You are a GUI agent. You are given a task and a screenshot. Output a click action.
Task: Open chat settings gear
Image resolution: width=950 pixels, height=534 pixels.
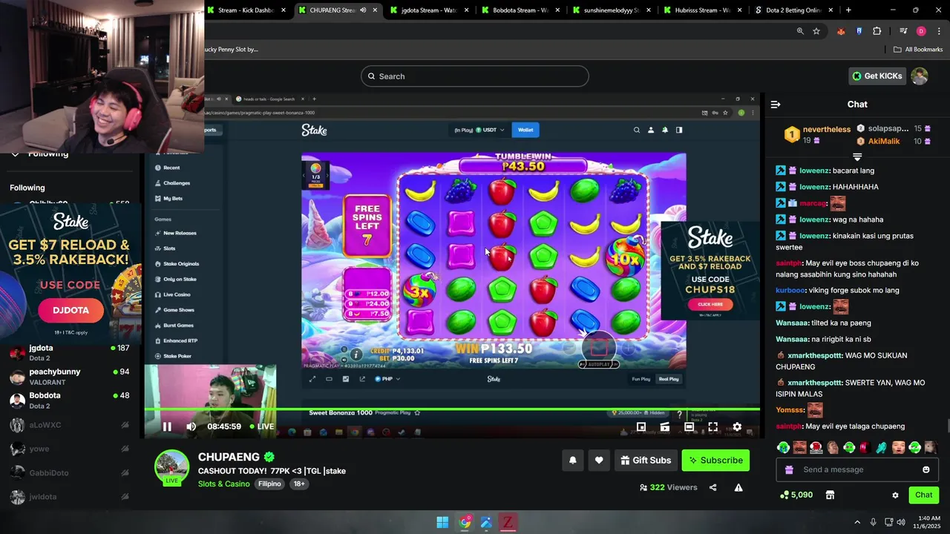tap(895, 495)
